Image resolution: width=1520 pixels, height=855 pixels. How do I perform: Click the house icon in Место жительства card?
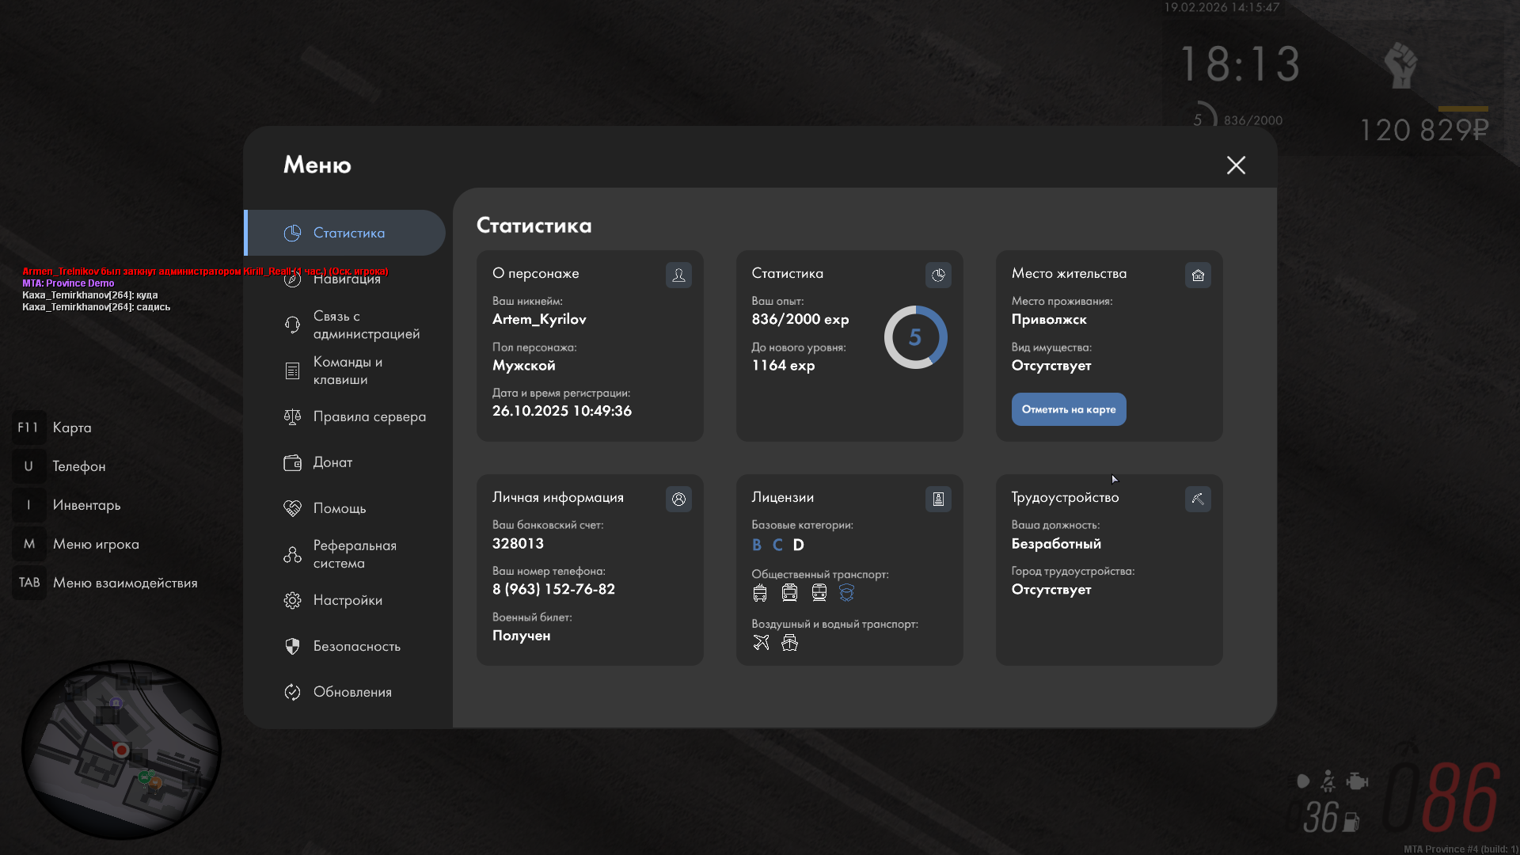click(1198, 275)
